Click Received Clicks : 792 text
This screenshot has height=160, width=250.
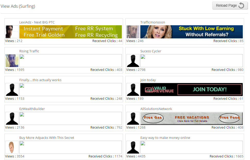[x=106, y=128]
